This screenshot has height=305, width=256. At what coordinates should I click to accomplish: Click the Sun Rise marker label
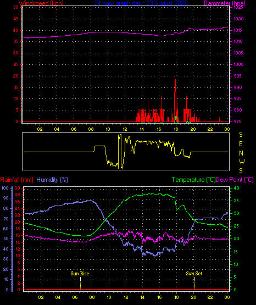coord(80,274)
